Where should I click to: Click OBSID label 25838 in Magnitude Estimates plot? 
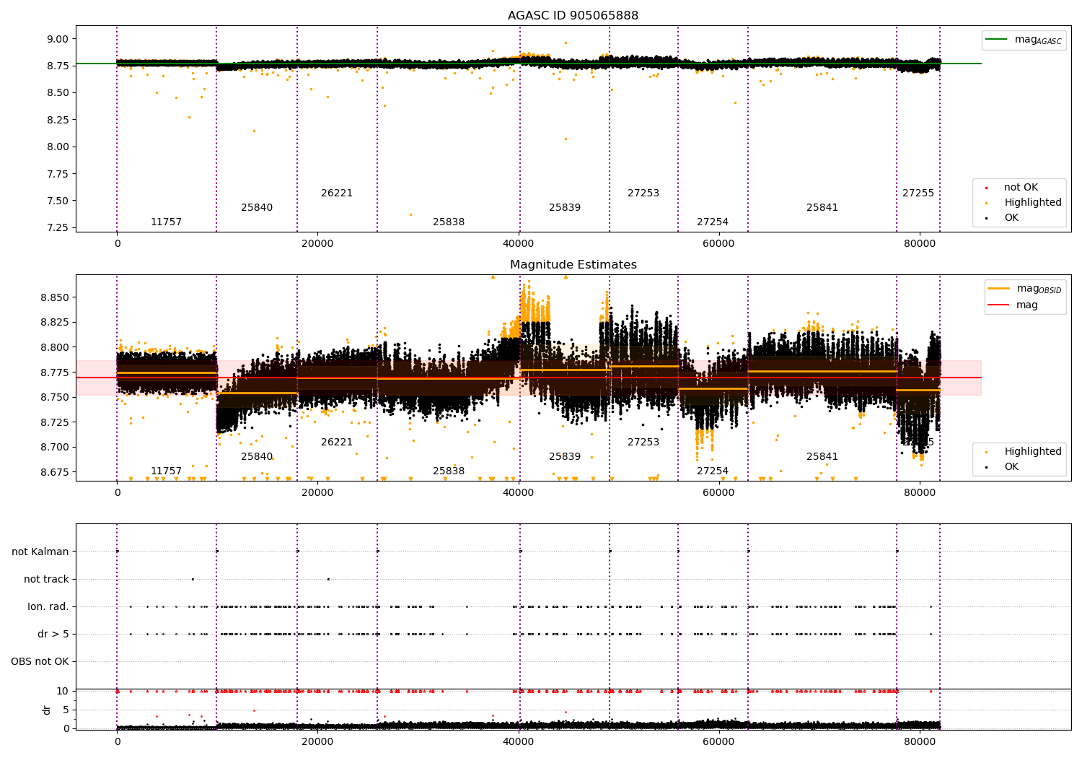tap(449, 471)
